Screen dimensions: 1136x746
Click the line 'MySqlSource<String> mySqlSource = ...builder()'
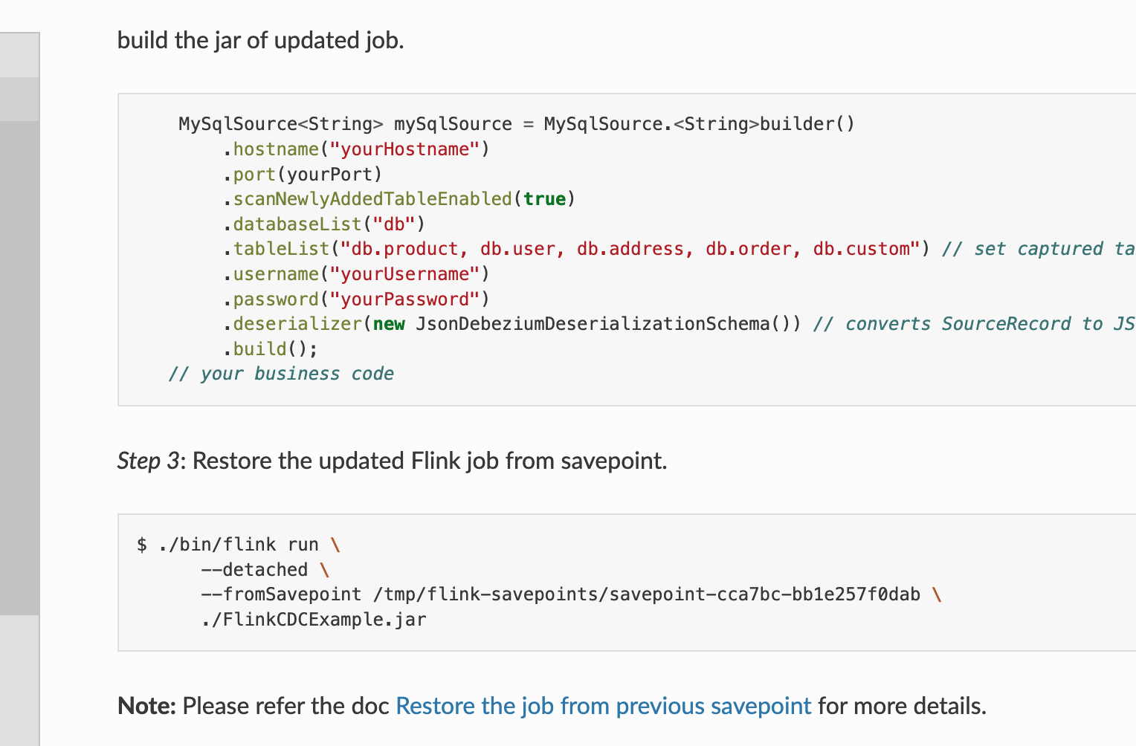point(517,124)
